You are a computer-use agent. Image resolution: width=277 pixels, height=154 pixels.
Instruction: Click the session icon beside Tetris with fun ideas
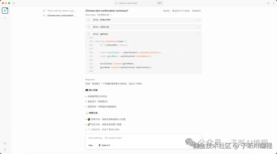[x=44, y=11]
